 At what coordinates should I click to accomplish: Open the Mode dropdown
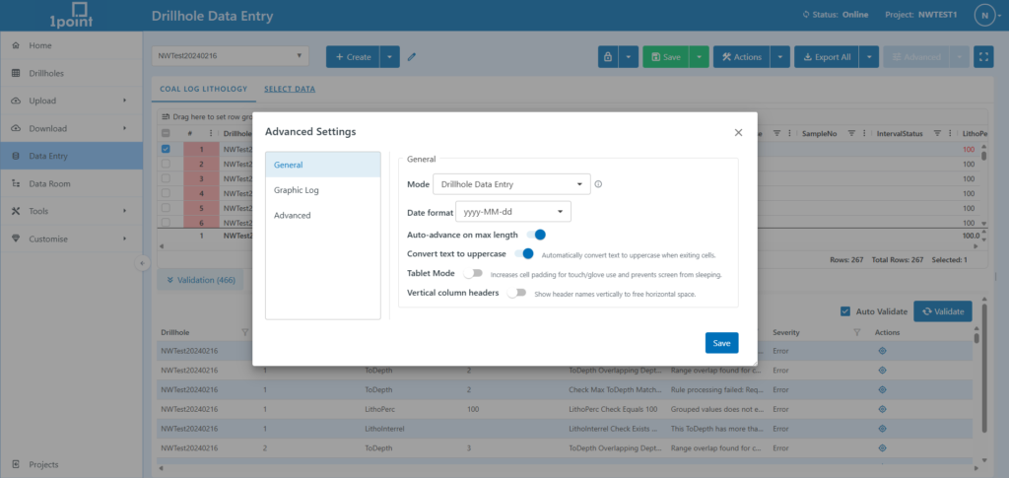(511, 184)
